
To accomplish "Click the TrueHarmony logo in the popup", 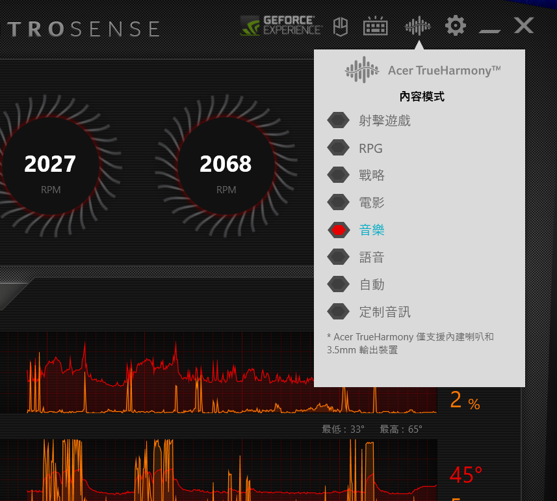I will (x=362, y=70).
